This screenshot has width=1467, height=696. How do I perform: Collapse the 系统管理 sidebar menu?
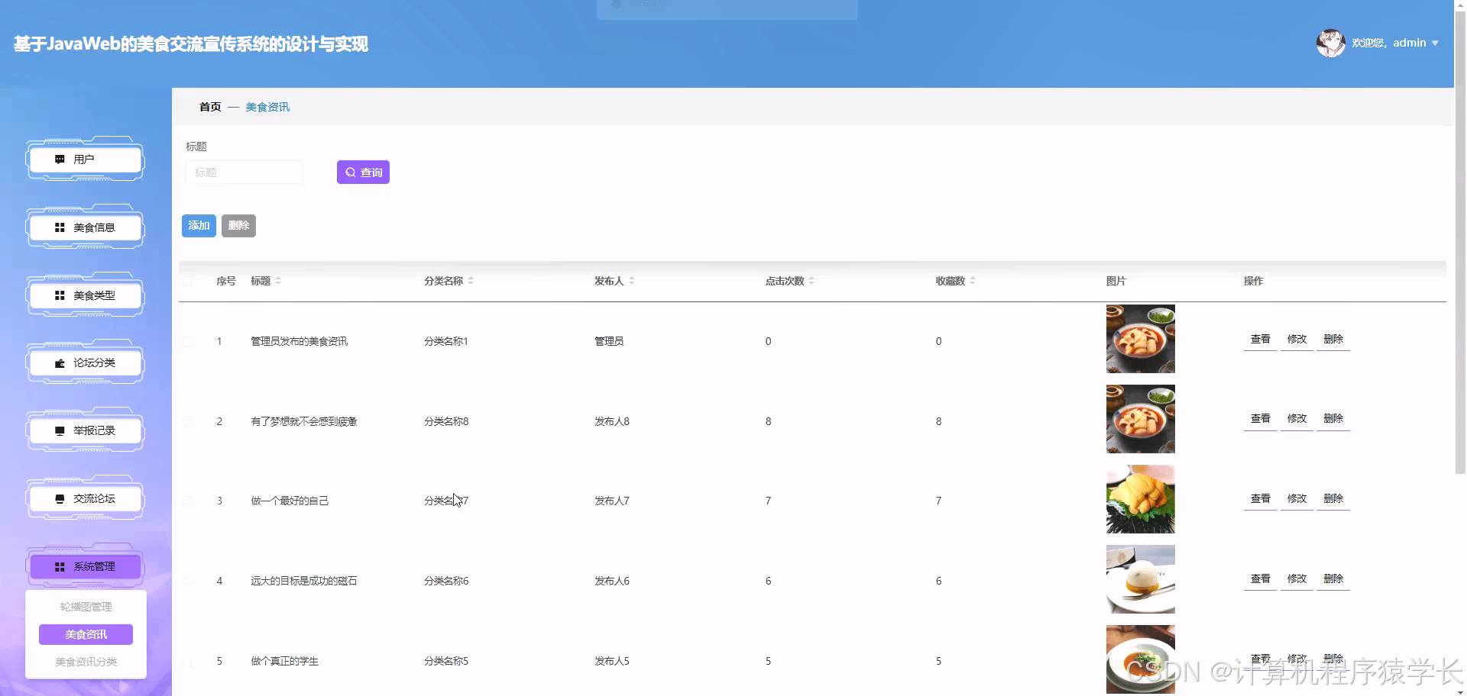[85, 567]
